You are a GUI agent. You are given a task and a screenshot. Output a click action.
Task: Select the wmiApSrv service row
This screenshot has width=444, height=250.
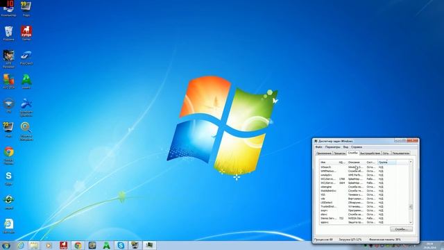364,175
